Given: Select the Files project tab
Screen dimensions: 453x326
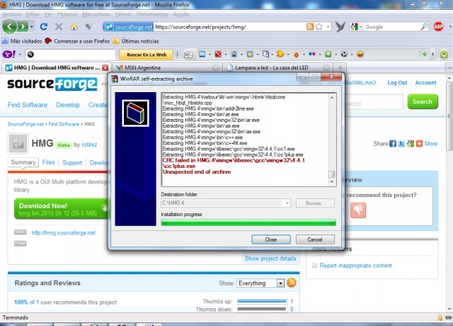Looking at the screenshot, I should (x=48, y=162).
